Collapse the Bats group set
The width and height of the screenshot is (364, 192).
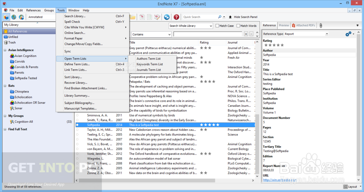coord(5,86)
